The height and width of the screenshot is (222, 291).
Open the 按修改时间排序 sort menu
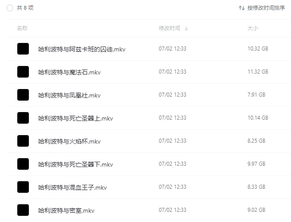262,8
